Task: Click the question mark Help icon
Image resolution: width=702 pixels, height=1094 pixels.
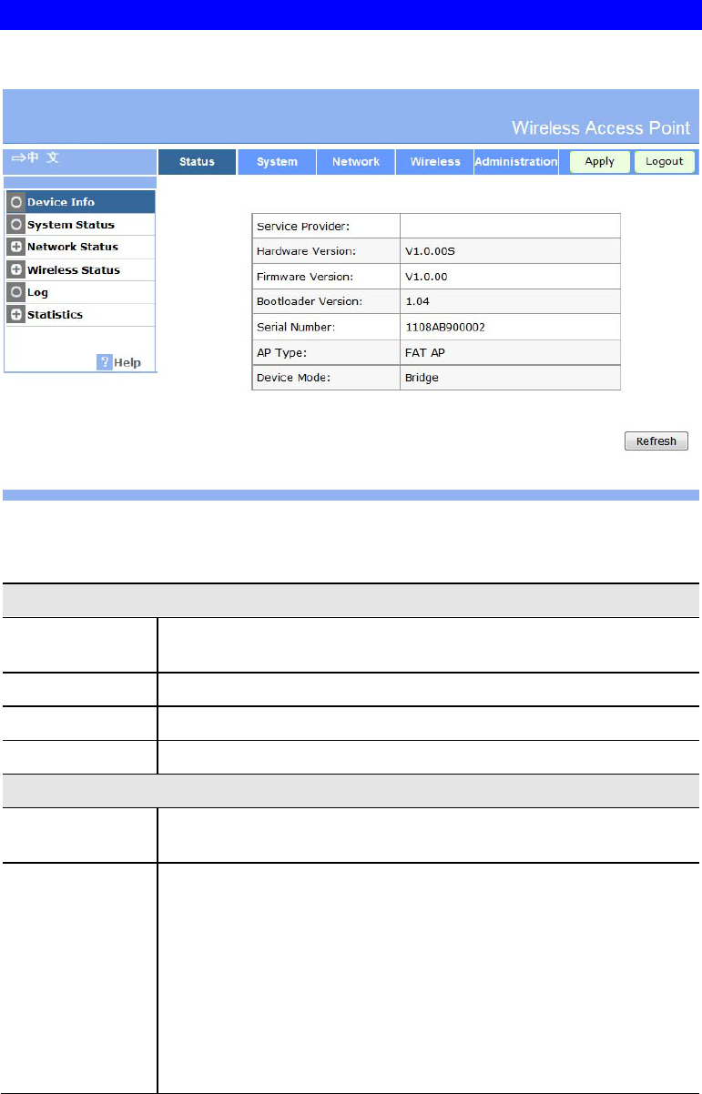Action: click(x=105, y=362)
